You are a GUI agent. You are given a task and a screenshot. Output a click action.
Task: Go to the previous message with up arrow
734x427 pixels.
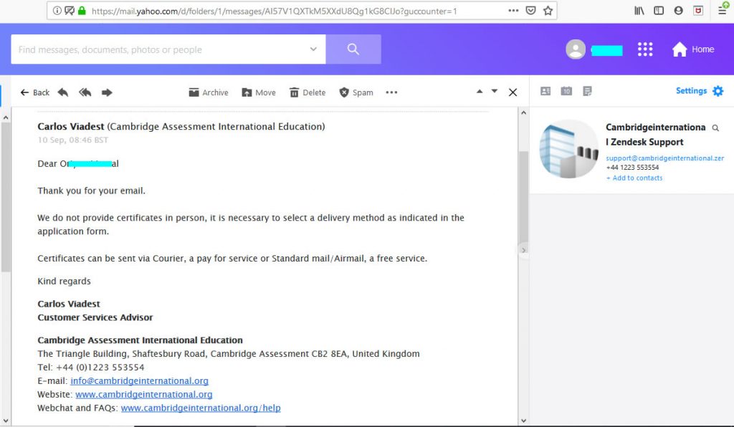pos(480,91)
